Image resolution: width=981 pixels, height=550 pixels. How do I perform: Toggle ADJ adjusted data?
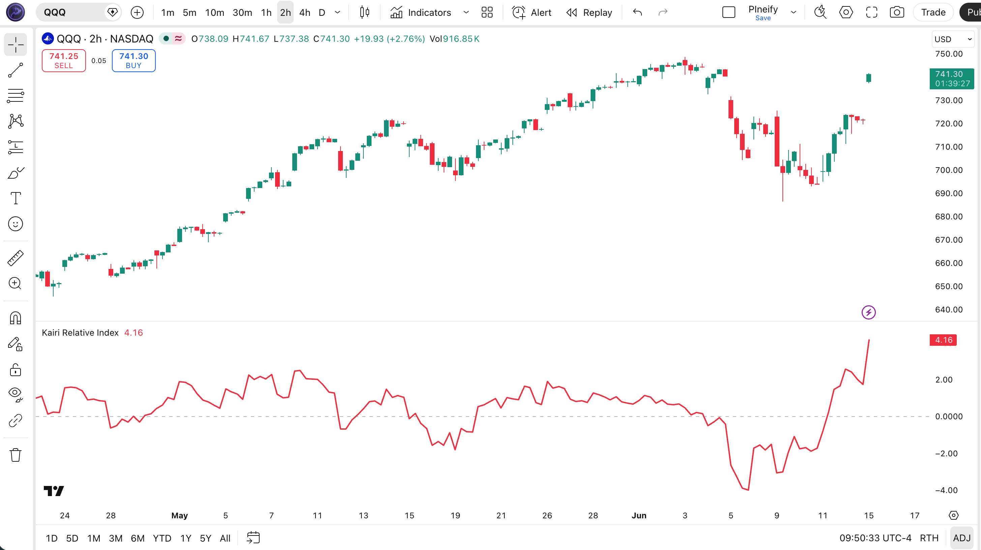(961, 538)
